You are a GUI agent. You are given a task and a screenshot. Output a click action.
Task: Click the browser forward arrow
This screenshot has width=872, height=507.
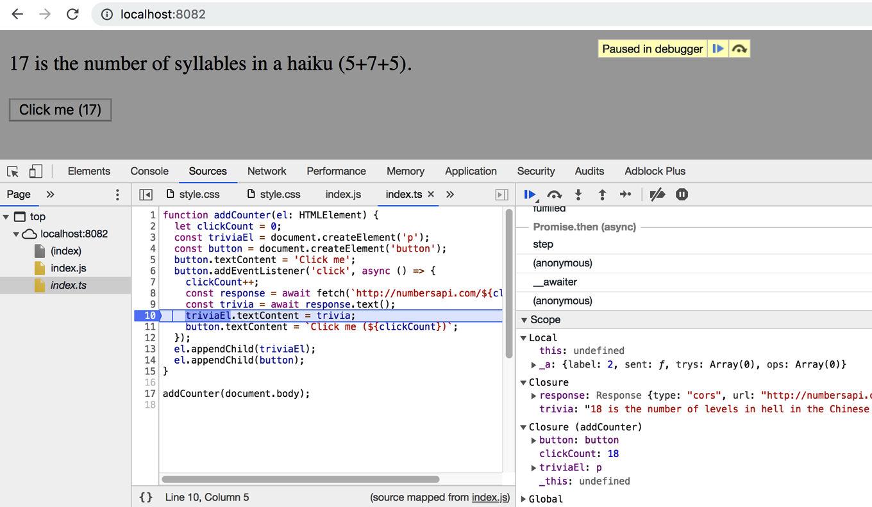point(45,14)
